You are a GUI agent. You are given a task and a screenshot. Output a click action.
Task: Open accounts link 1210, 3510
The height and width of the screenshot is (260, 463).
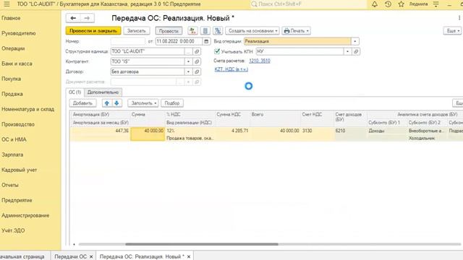tap(260, 61)
